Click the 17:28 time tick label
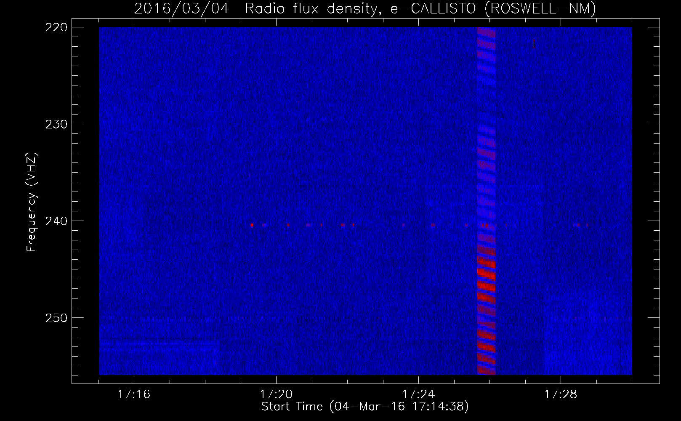 [561, 394]
